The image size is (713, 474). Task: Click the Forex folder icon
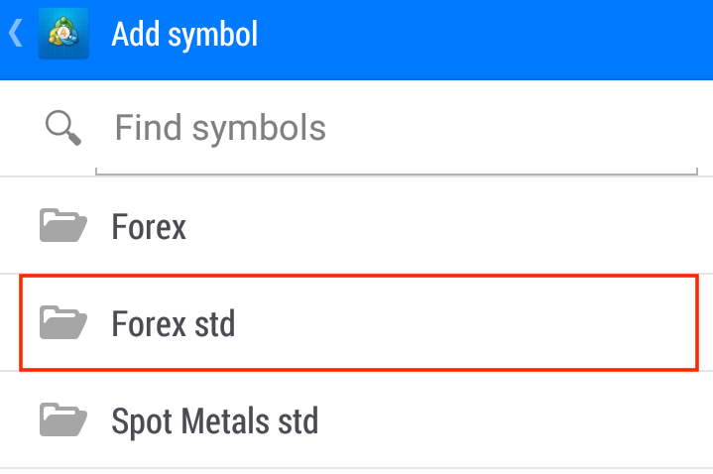click(62, 226)
